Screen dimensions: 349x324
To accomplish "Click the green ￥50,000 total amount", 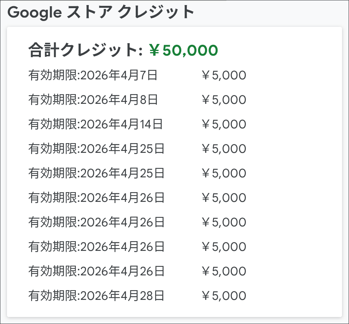I will click(x=183, y=51).
